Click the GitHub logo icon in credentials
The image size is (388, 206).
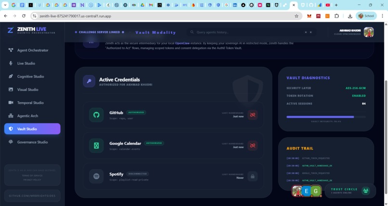pyautogui.click(x=96, y=115)
